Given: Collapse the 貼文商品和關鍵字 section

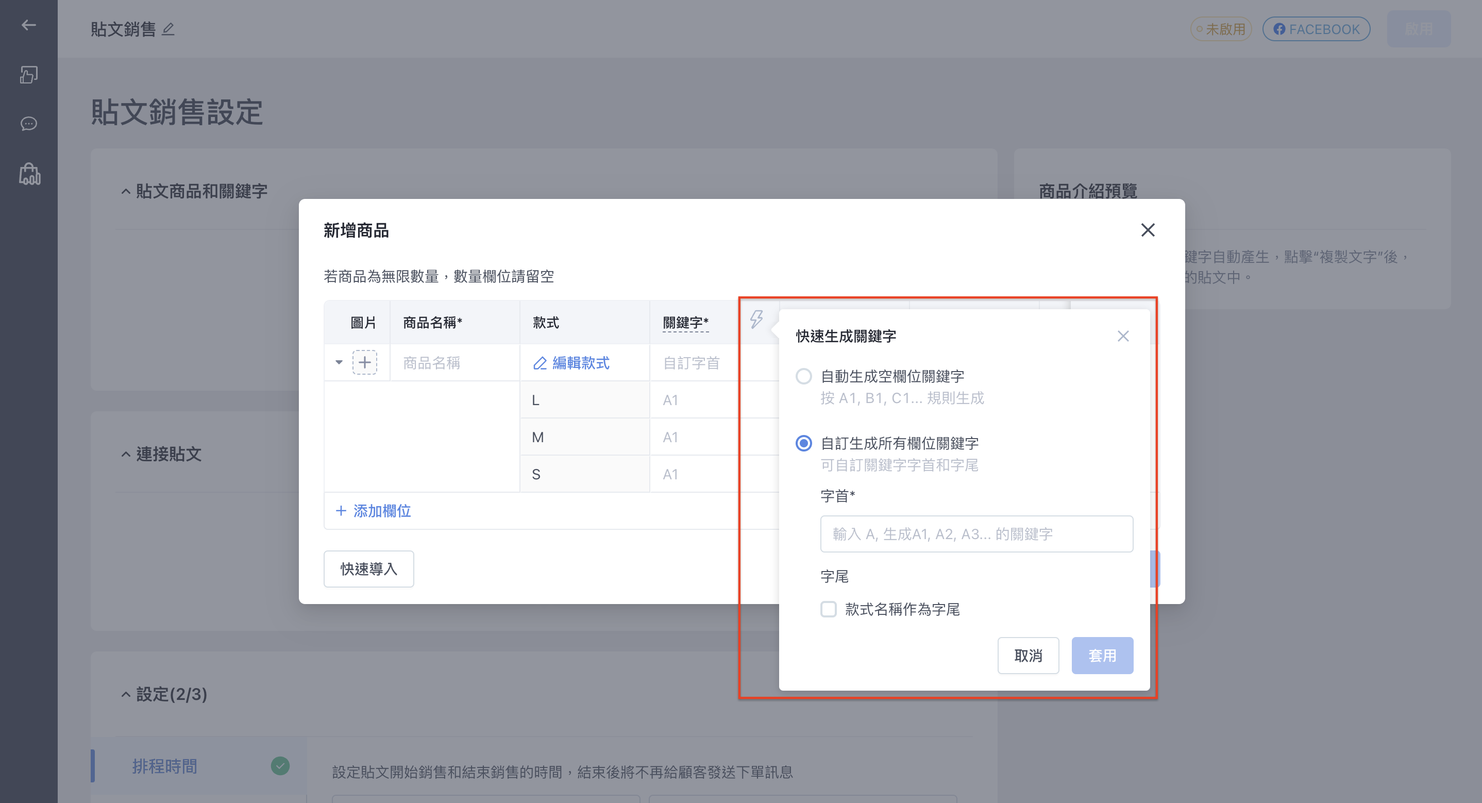Looking at the screenshot, I should 126,192.
